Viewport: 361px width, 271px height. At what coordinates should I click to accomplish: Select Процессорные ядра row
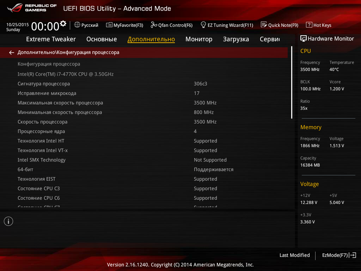(144, 131)
